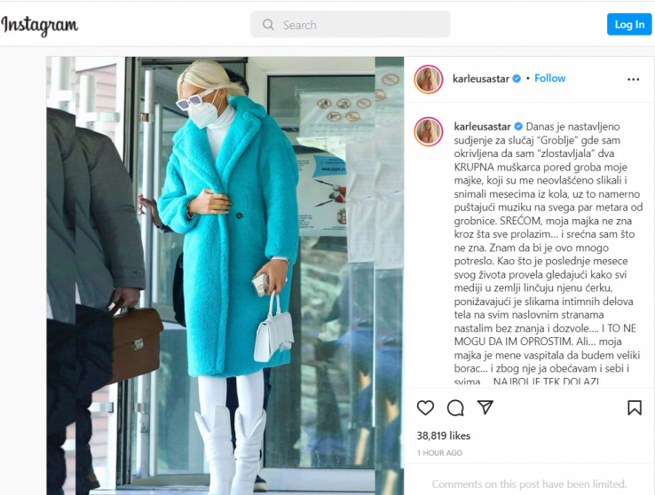Click the Instagram logo
Image resolution: width=655 pixels, height=495 pixels.
[x=40, y=26]
